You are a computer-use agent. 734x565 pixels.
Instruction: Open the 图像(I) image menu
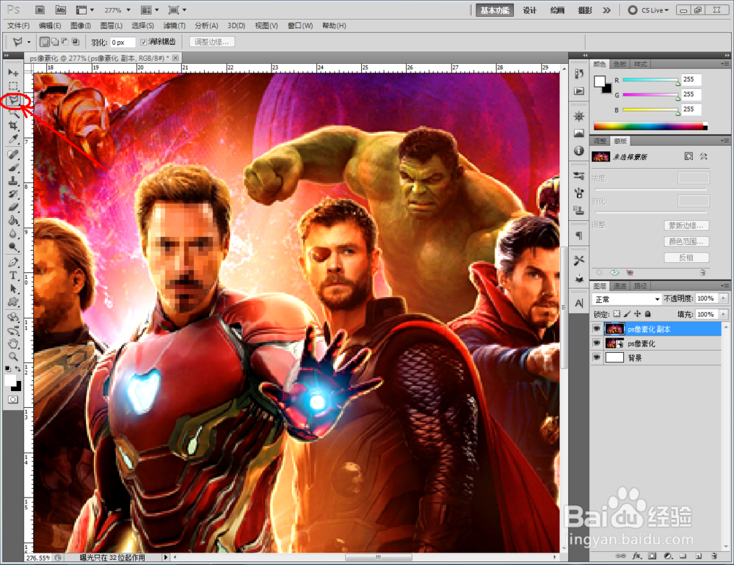[x=81, y=26]
